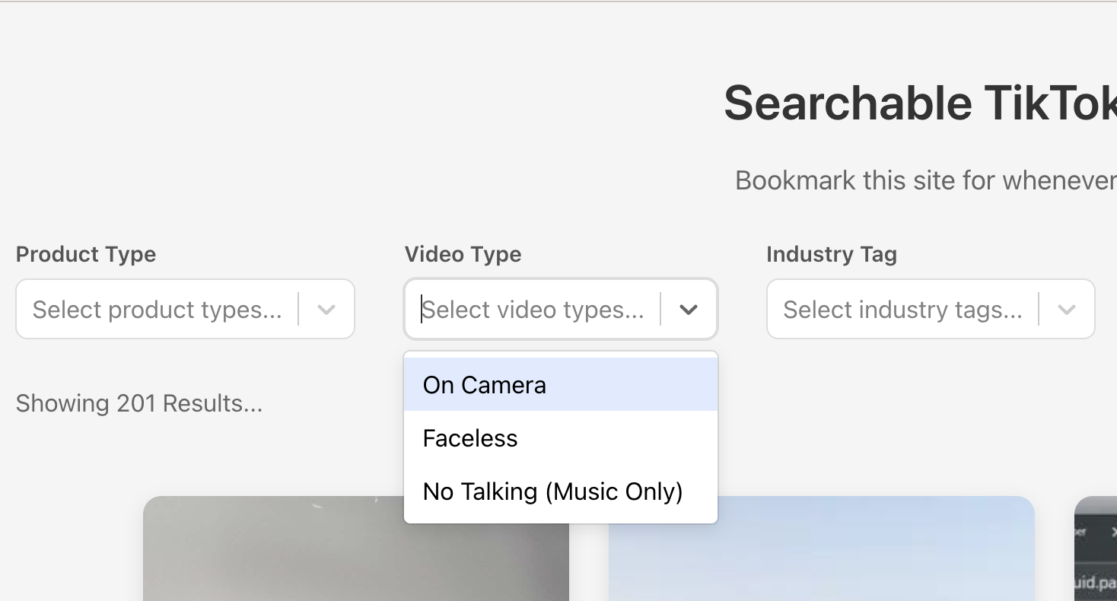
Task: Click the 'Searchable TikTok' heading
Action: point(920,103)
